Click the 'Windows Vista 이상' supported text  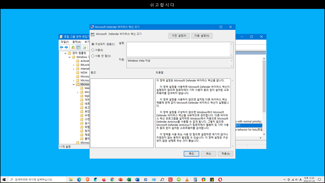coord(139,61)
